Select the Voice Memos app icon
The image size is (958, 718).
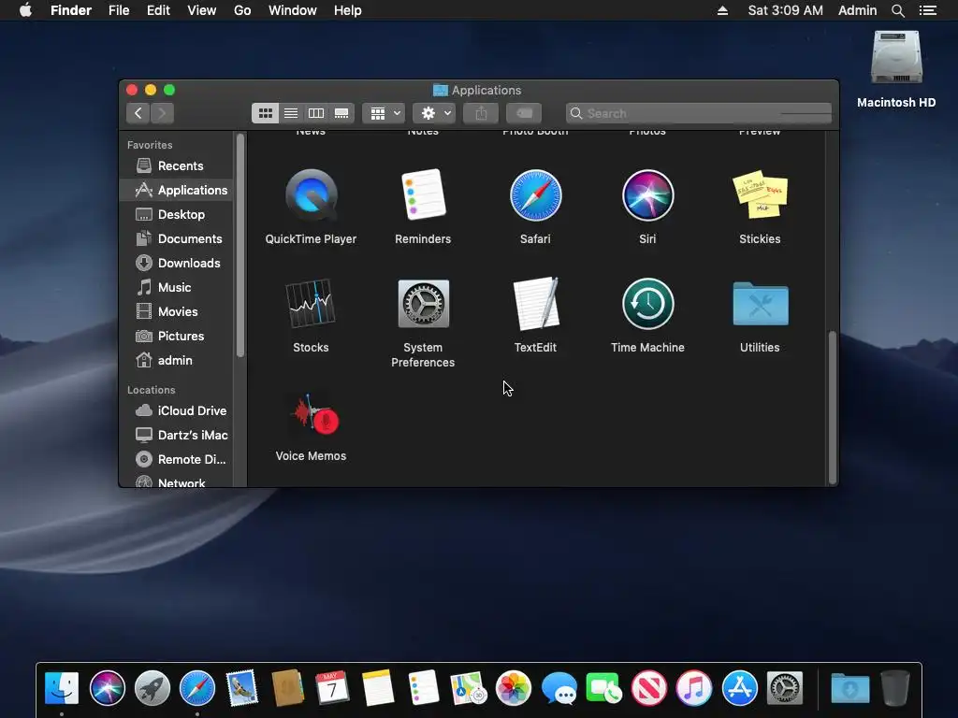(x=314, y=414)
